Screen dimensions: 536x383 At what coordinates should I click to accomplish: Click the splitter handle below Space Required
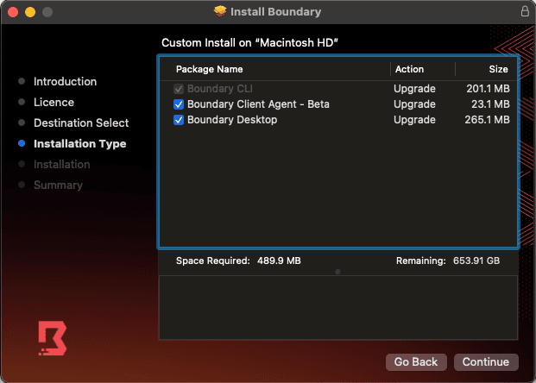coord(337,272)
